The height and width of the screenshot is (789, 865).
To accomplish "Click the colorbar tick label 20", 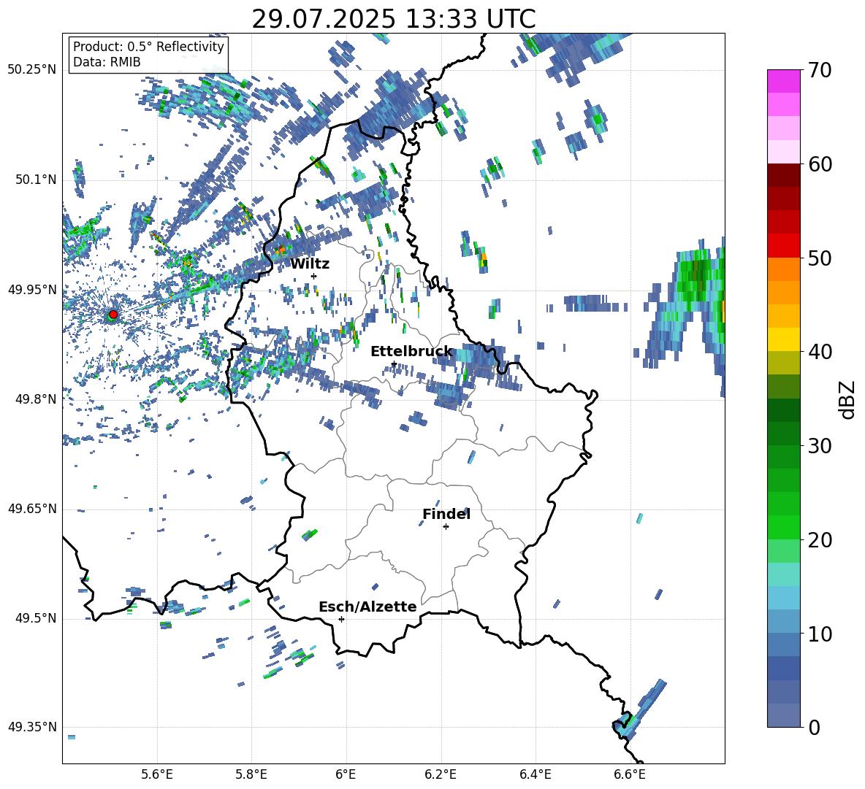I will 820,540.
